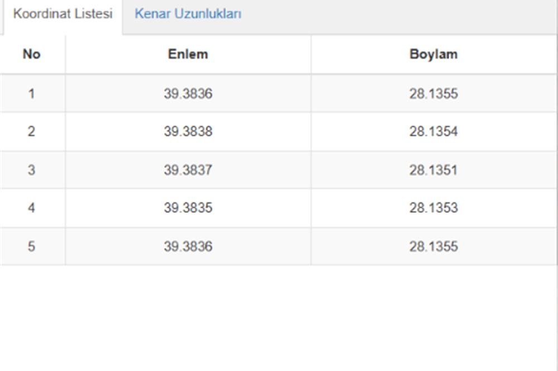Click the Enlem column header
The image size is (558, 371).
(x=188, y=54)
